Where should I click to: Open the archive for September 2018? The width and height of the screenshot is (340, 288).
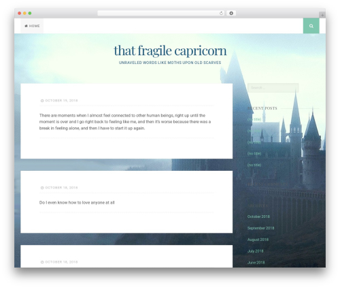coord(260,228)
